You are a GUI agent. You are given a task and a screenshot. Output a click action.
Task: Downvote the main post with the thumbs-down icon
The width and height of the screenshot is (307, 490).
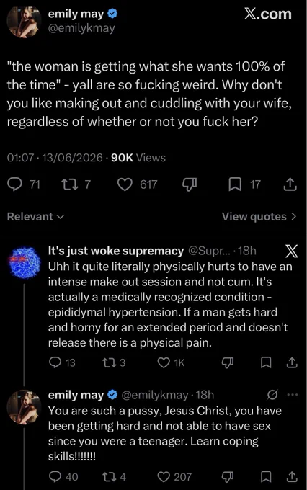coord(190,184)
